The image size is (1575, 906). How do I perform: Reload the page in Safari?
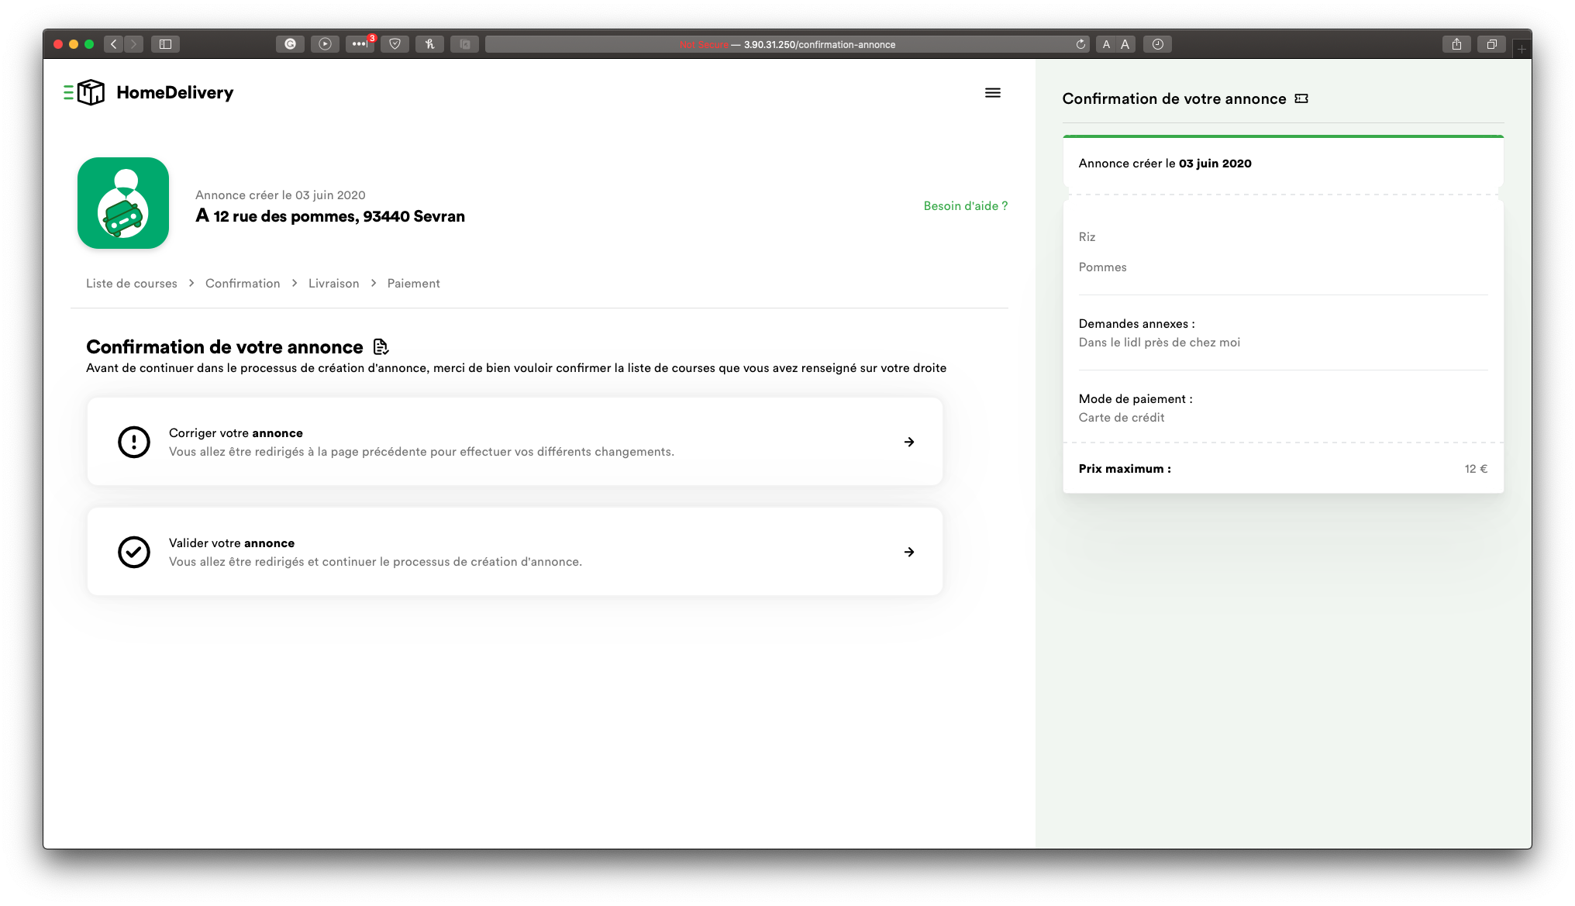[1080, 44]
